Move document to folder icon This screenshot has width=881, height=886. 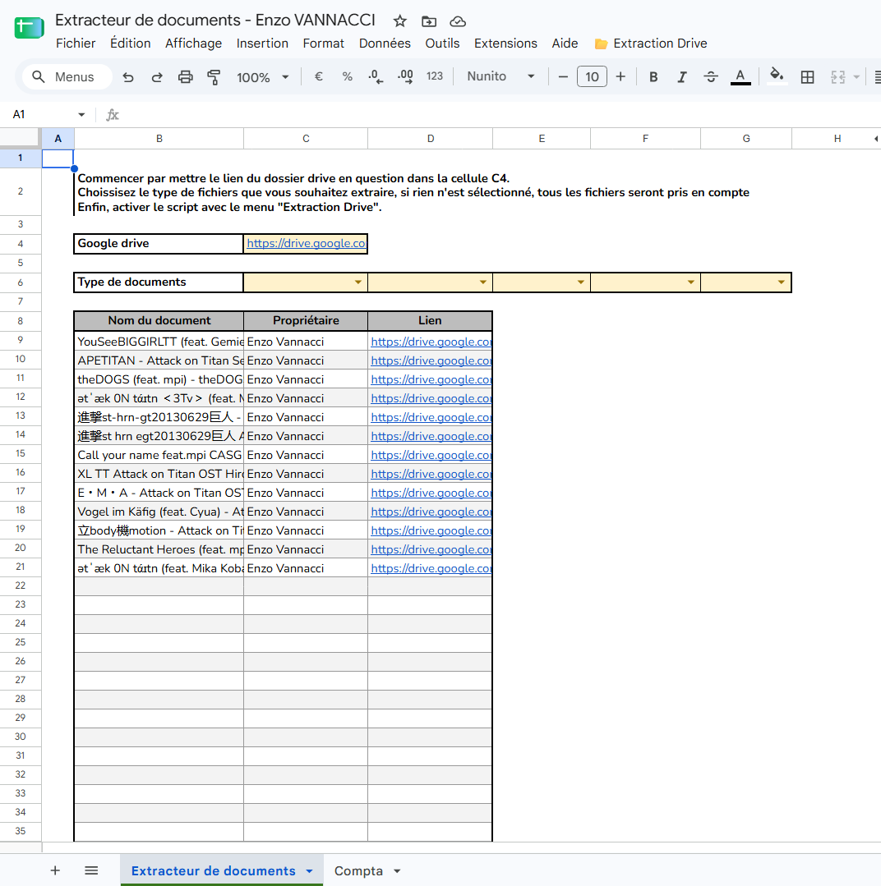(x=429, y=21)
